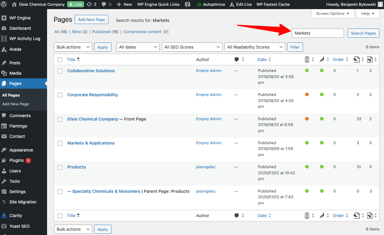Open the comments bubble icon in admin bar

click(x=104, y=4)
